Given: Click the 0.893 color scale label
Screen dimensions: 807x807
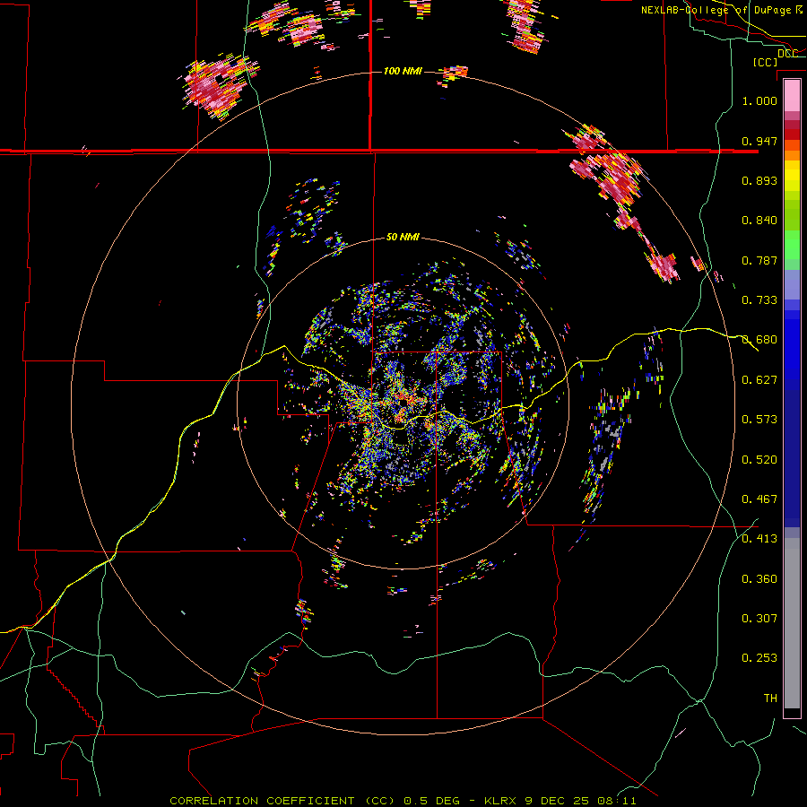Looking at the screenshot, I should (x=759, y=180).
